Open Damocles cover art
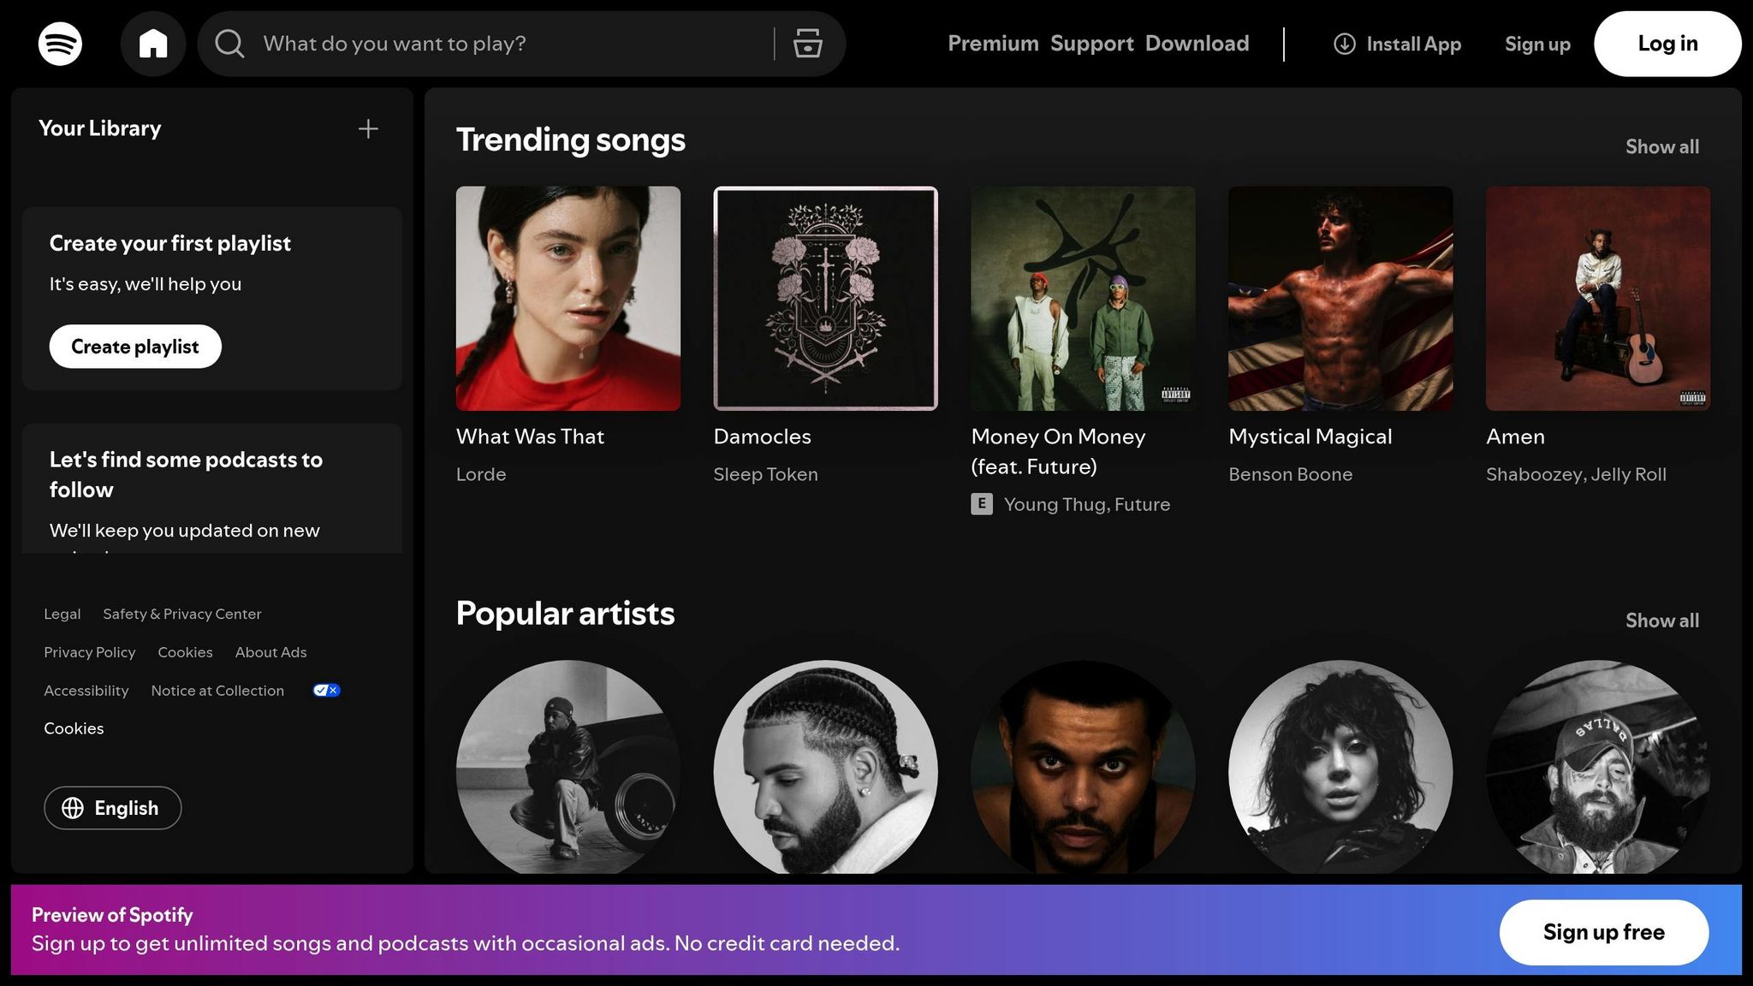Viewport: 1753px width, 986px height. 826,299
